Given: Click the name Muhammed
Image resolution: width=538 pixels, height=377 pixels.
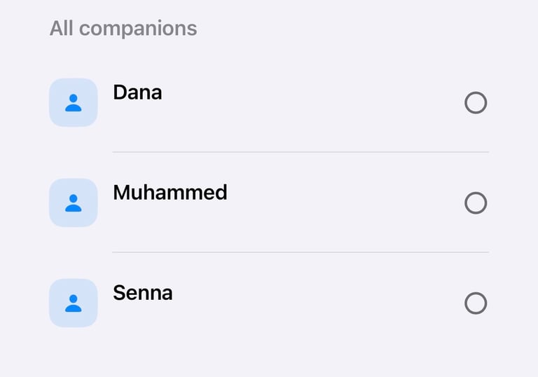Looking at the screenshot, I should [170, 192].
